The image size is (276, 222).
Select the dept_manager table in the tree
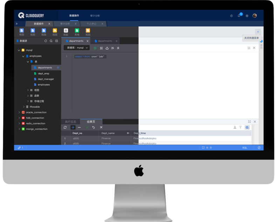[46, 79]
